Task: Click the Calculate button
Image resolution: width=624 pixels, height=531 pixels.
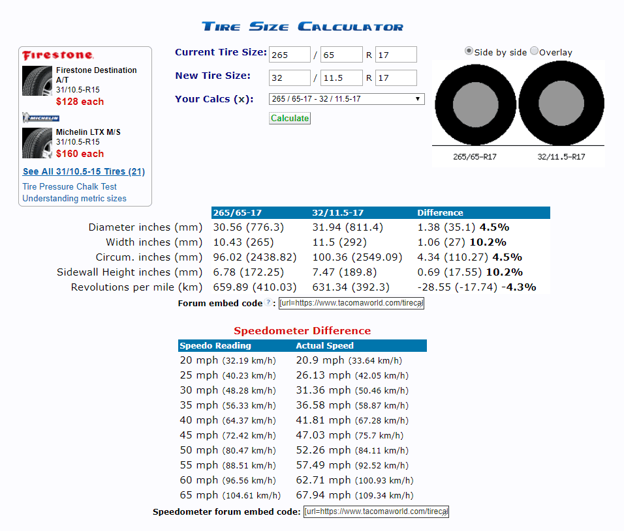Action: point(290,119)
